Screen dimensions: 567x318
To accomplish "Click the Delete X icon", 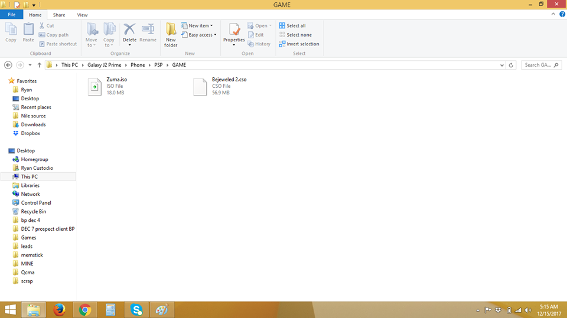I will coord(129,29).
